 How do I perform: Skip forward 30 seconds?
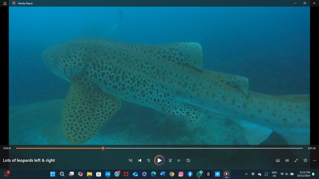(x=170, y=160)
